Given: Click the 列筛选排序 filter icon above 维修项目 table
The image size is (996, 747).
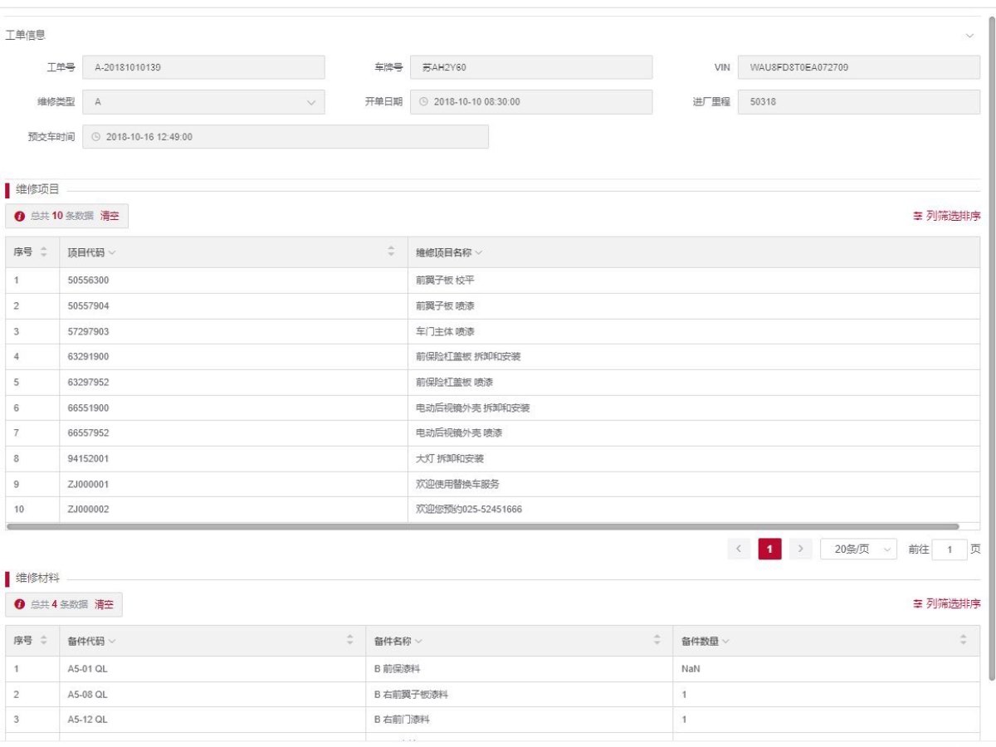Looking at the screenshot, I should [x=918, y=216].
